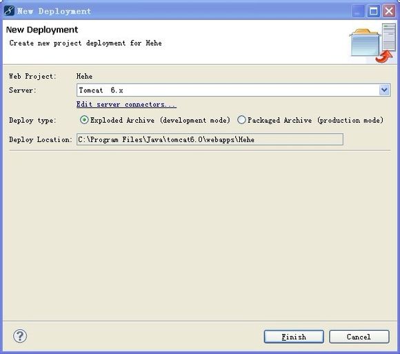Image resolution: width=400 pixels, height=354 pixels.
Task: Close the New Deployment dialog
Action: tap(389, 11)
